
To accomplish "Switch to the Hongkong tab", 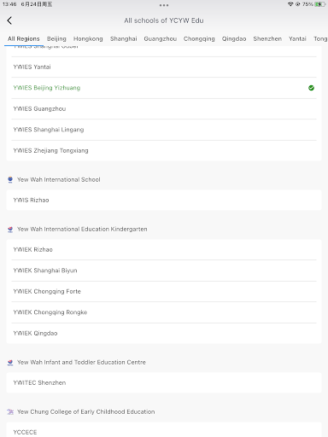I will [x=88, y=38].
